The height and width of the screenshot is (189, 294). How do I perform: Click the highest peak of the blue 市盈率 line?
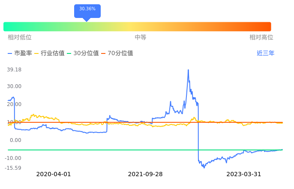[188, 70]
